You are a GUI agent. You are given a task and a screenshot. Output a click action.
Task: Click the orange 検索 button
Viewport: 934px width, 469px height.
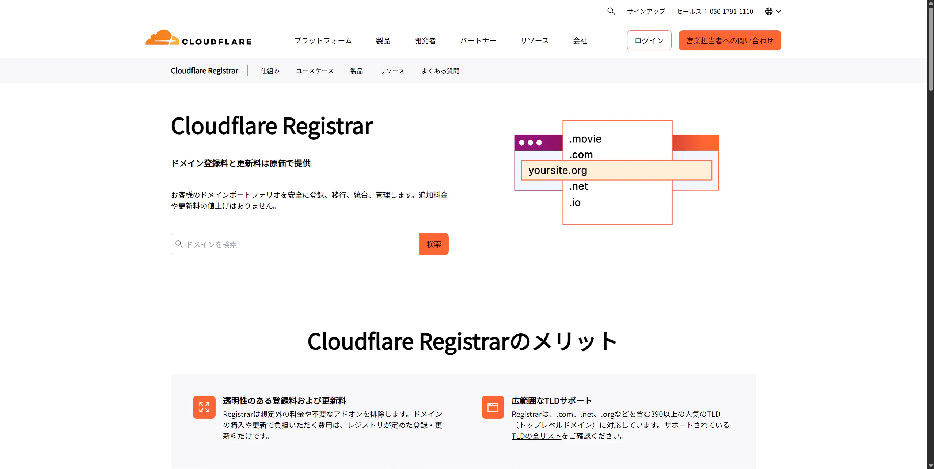pyautogui.click(x=434, y=244)
